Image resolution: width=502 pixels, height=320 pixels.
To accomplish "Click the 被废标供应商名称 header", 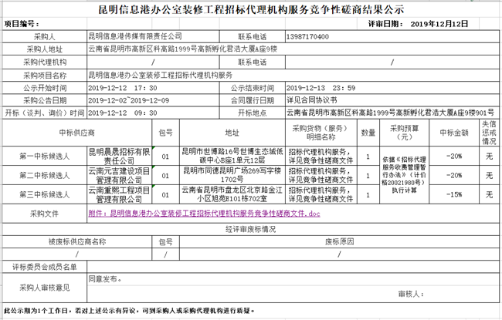I will point(76,241).
